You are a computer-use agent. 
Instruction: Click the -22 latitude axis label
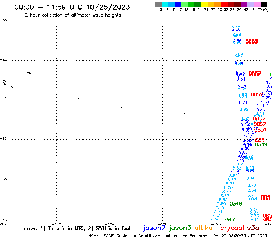pyautogui.click(x=3, y=59)
